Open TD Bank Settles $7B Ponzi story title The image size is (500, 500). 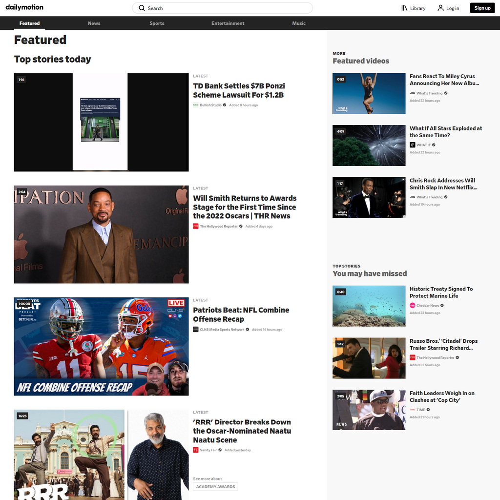[x=239, y=90]
